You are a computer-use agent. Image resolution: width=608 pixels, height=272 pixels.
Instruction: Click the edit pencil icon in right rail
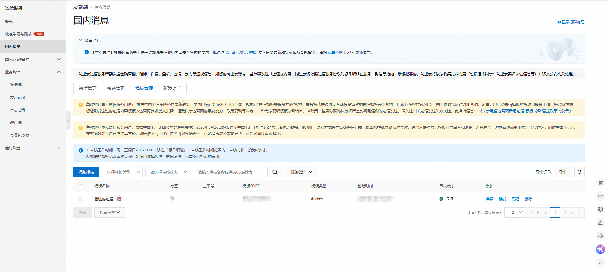[x=600, y=222]
